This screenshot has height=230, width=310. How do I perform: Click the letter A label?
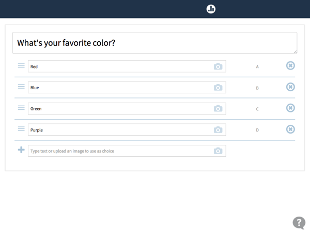257,67
